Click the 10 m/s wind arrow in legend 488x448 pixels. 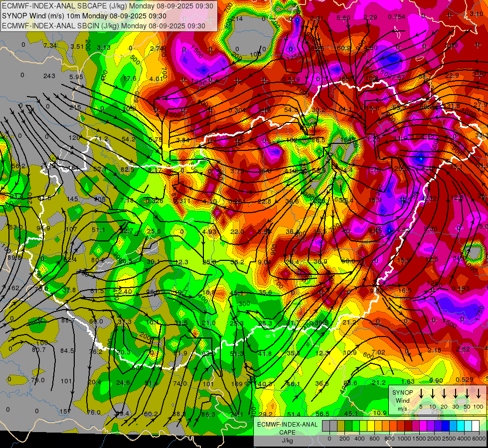[433, 394]
